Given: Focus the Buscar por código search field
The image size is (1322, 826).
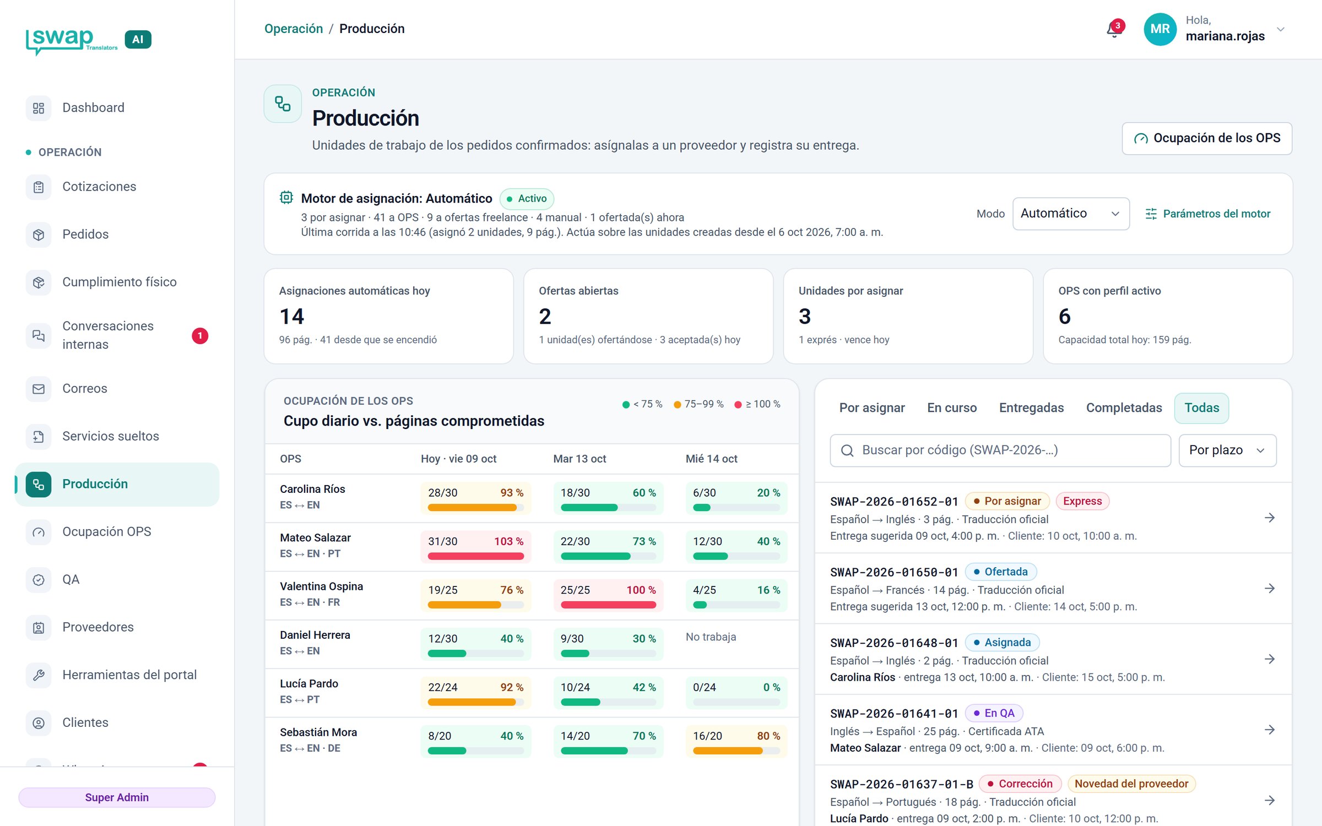Looking at the screenshot, I should click(1000, 450).
